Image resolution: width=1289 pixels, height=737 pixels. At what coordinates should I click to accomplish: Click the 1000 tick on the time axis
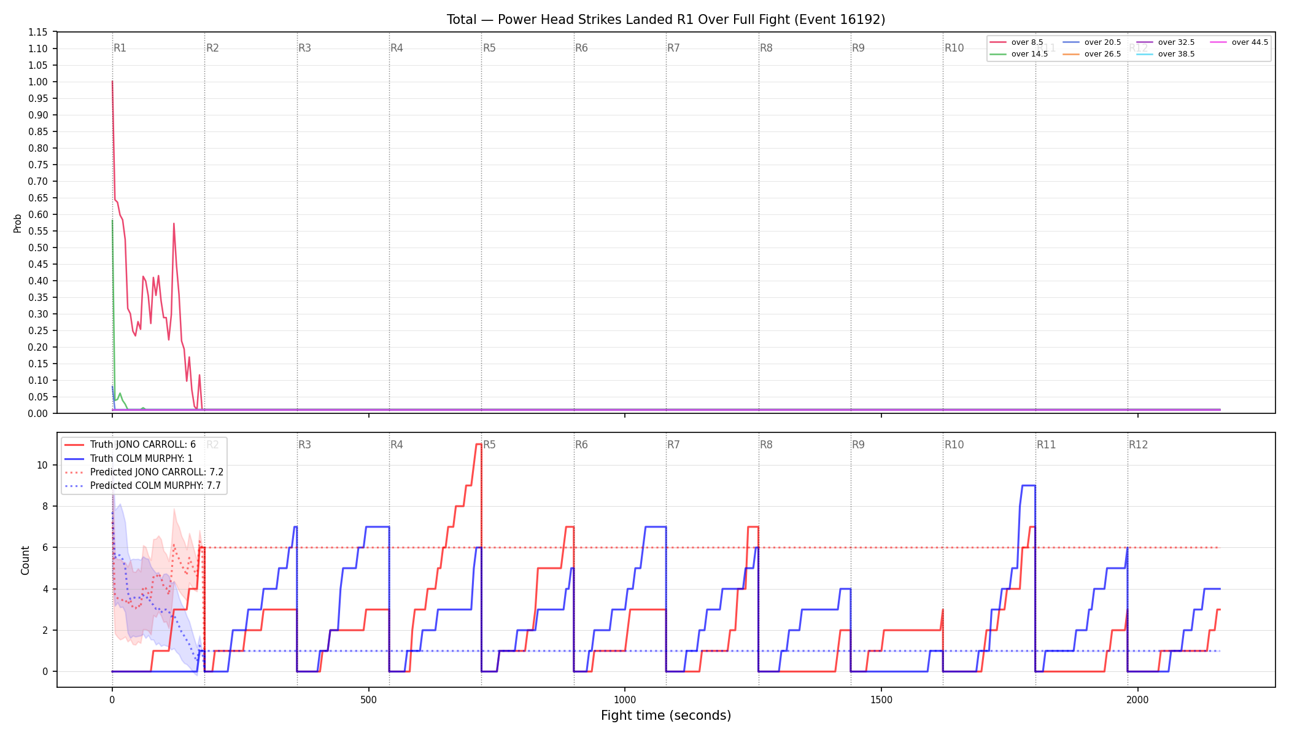[x=625, y=700]
